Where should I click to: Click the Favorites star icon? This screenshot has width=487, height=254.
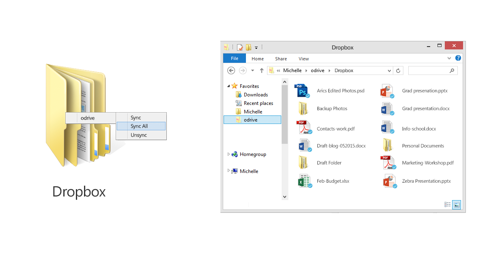pos(235,86)
